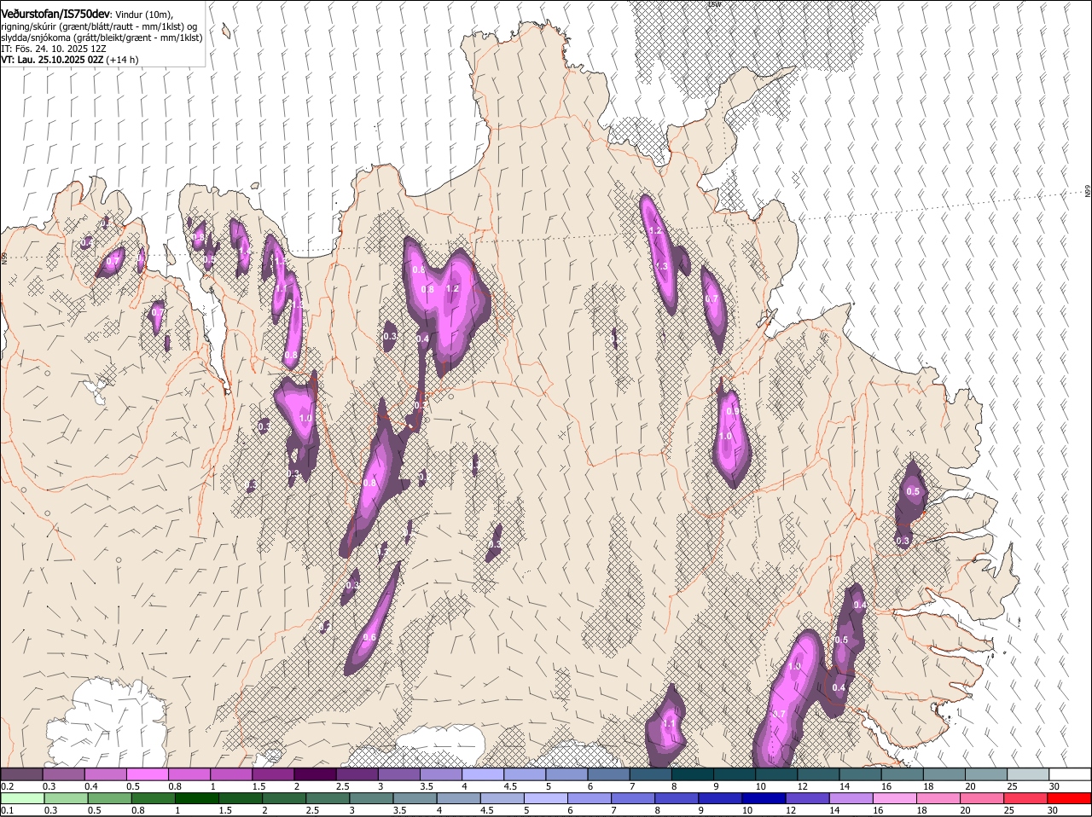Select upper bar swatch above its 9 label
Viewport: 1092px width, 817px height.
point(734,774)
